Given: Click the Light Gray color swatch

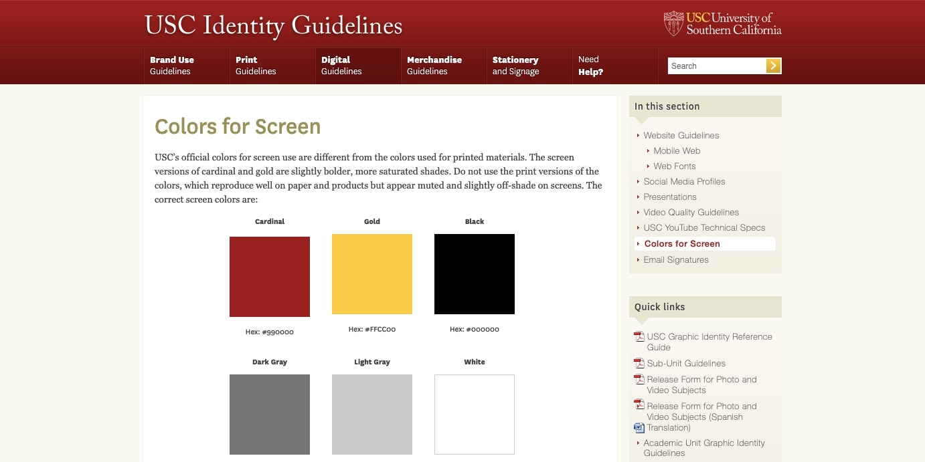Looking at the screenshot, I should (x=372, y=415).
